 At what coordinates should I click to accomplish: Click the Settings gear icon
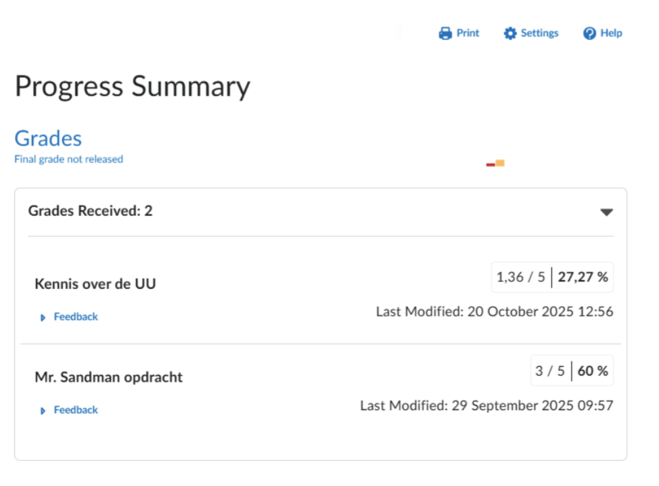click(510, 33)
